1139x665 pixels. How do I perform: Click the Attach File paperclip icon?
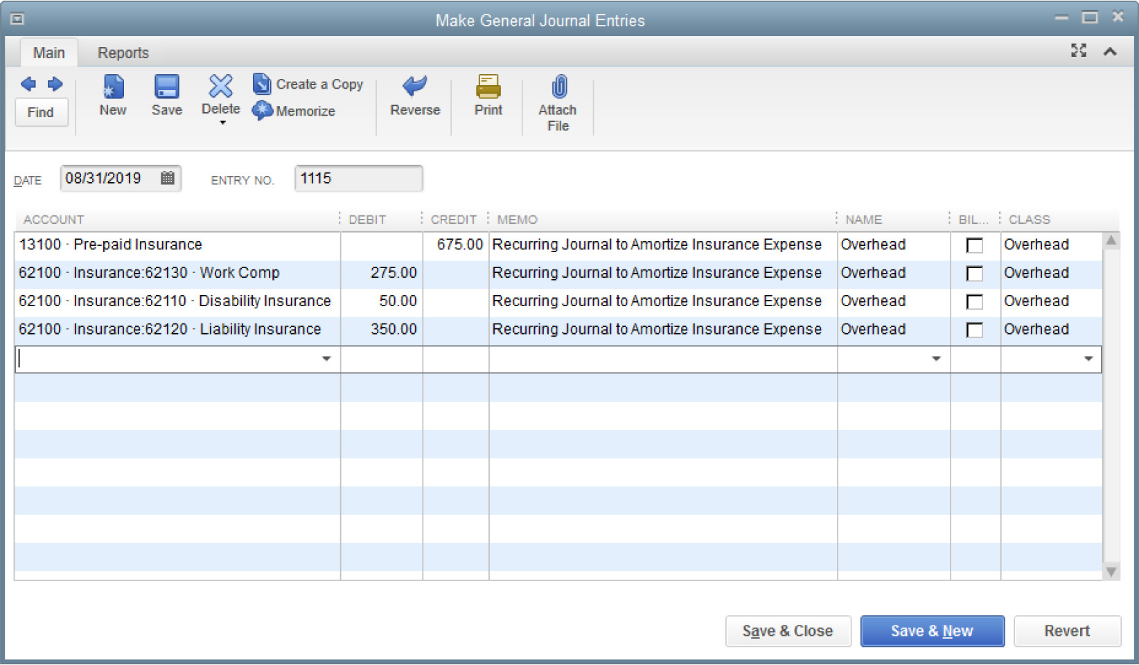(559, 87)
